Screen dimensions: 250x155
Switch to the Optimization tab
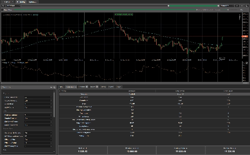click(32, 2)
